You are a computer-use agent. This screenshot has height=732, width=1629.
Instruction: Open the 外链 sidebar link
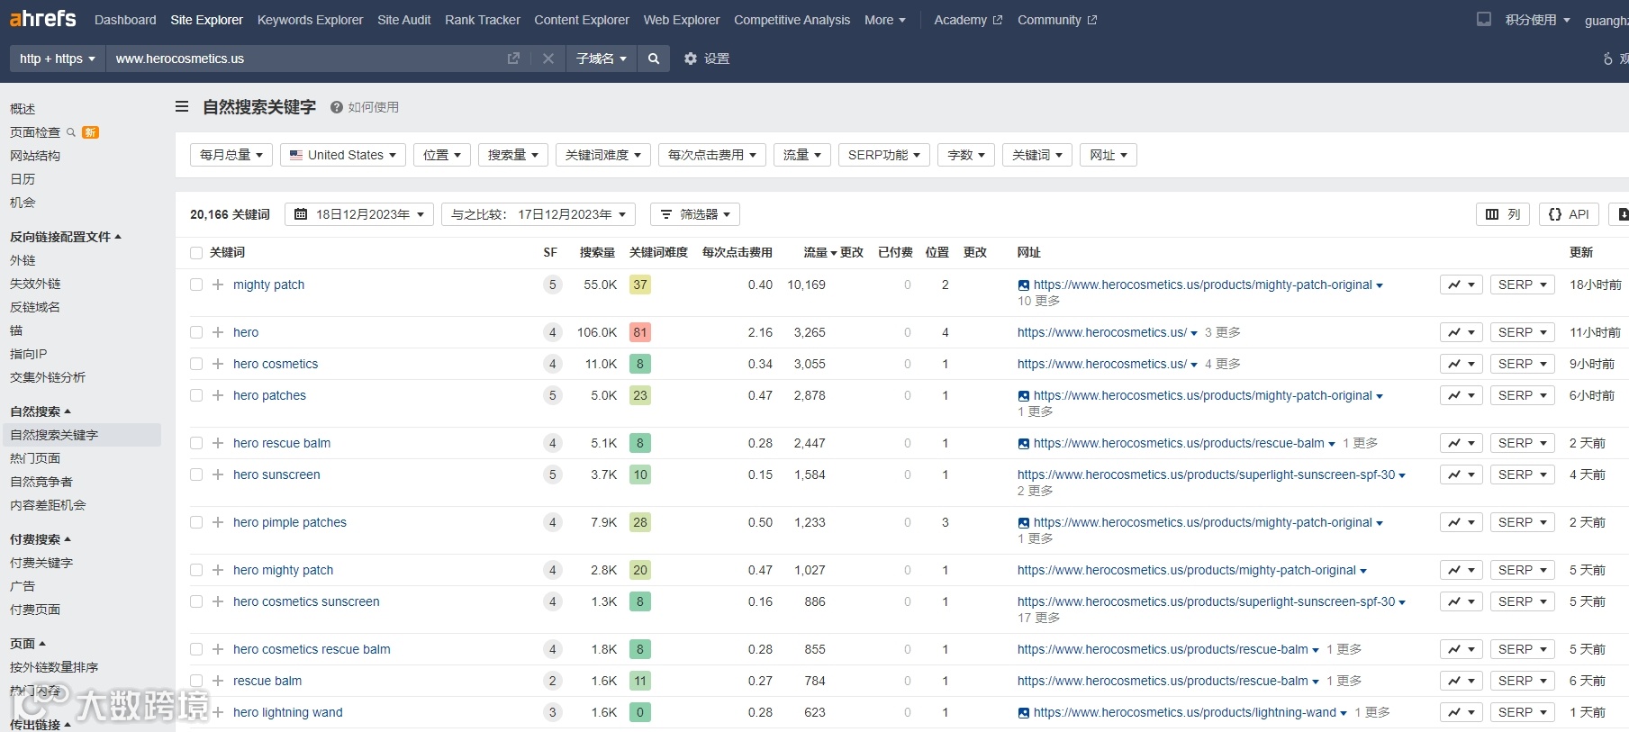click(23, 260)
